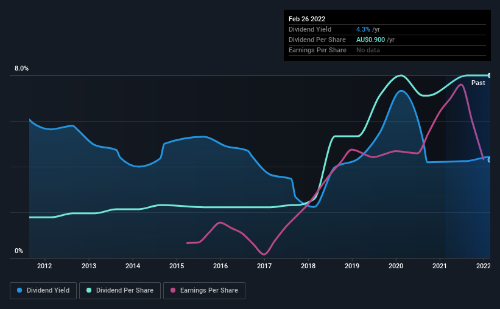500x309 pixels.
Task: Click the blue endpoint marker on Dividend Yield line
Action: pos(490,160)
